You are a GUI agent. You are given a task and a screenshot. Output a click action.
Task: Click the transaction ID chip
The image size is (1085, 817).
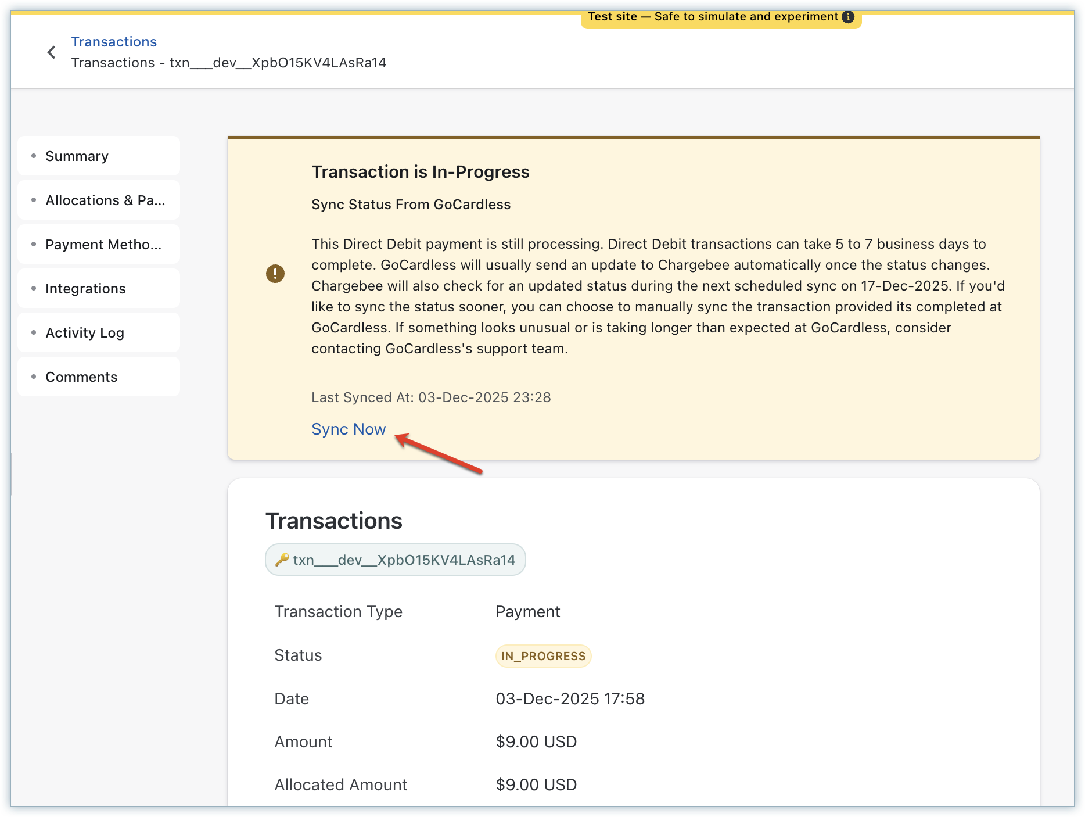396,560
